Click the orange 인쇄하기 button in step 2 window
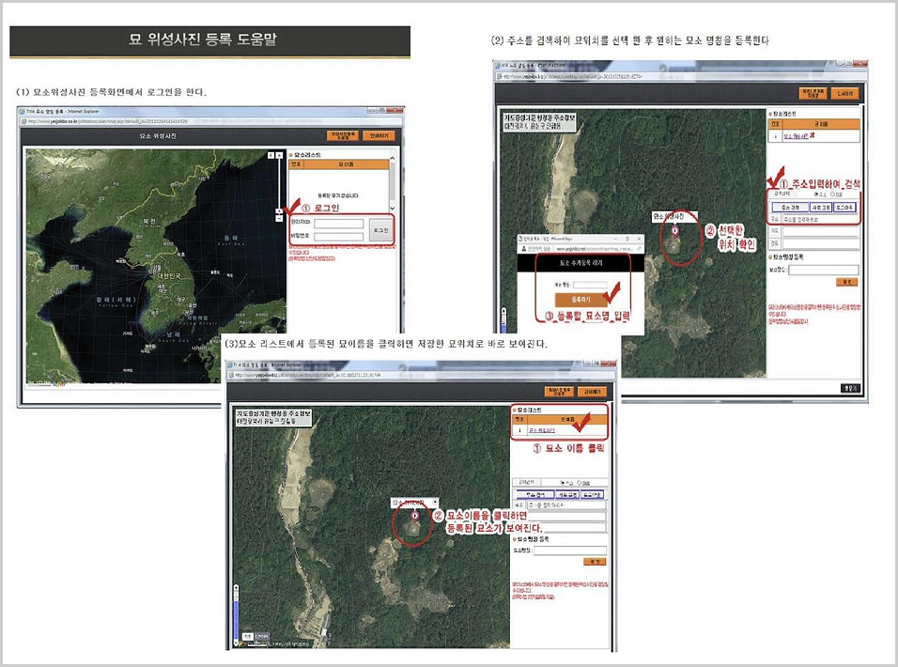898x667 pixels. pyautogui.click(x=844, y=93)
